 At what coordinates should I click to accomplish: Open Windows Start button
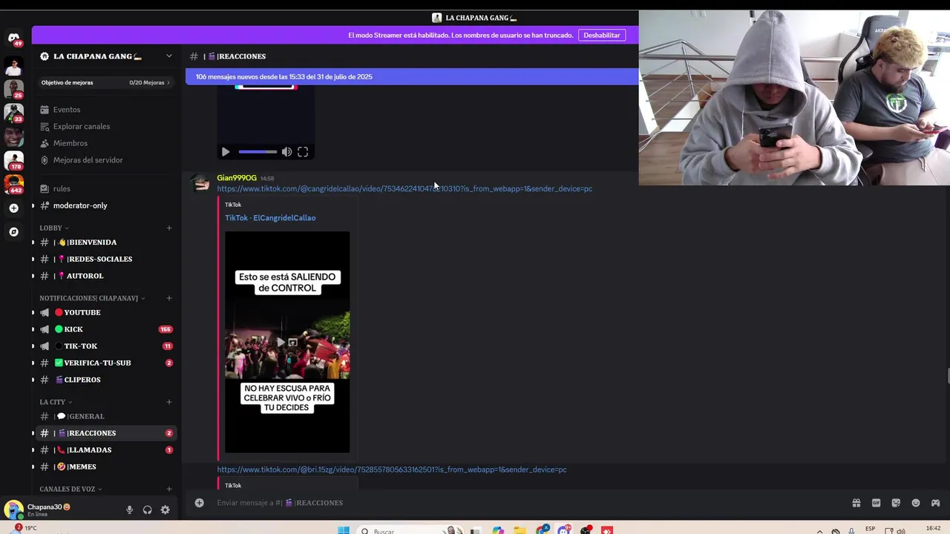point(344,530)
